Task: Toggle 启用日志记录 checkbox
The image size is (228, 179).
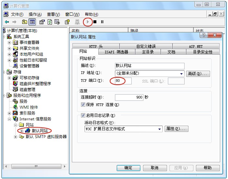Action: [x=83, y=116]
